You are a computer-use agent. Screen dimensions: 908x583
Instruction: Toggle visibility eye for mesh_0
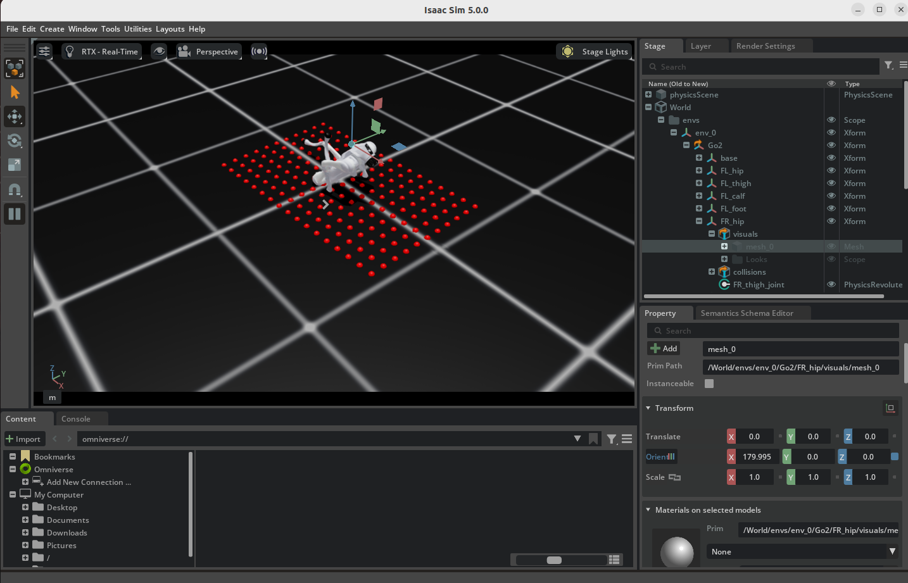[x=831, y=246]
